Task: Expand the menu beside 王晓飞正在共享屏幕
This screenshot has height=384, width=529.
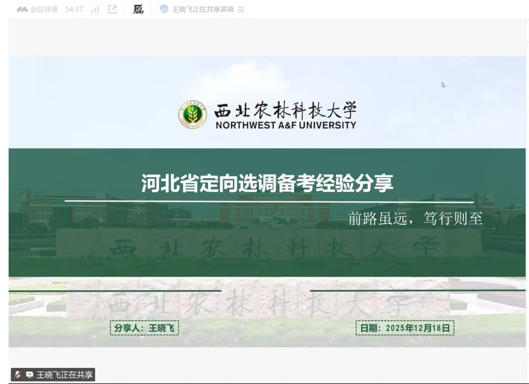Action: click(241, 9)
